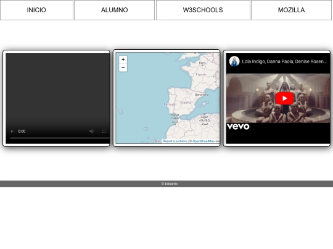Open the W3SCHOOLS menu link

(203, 10)
